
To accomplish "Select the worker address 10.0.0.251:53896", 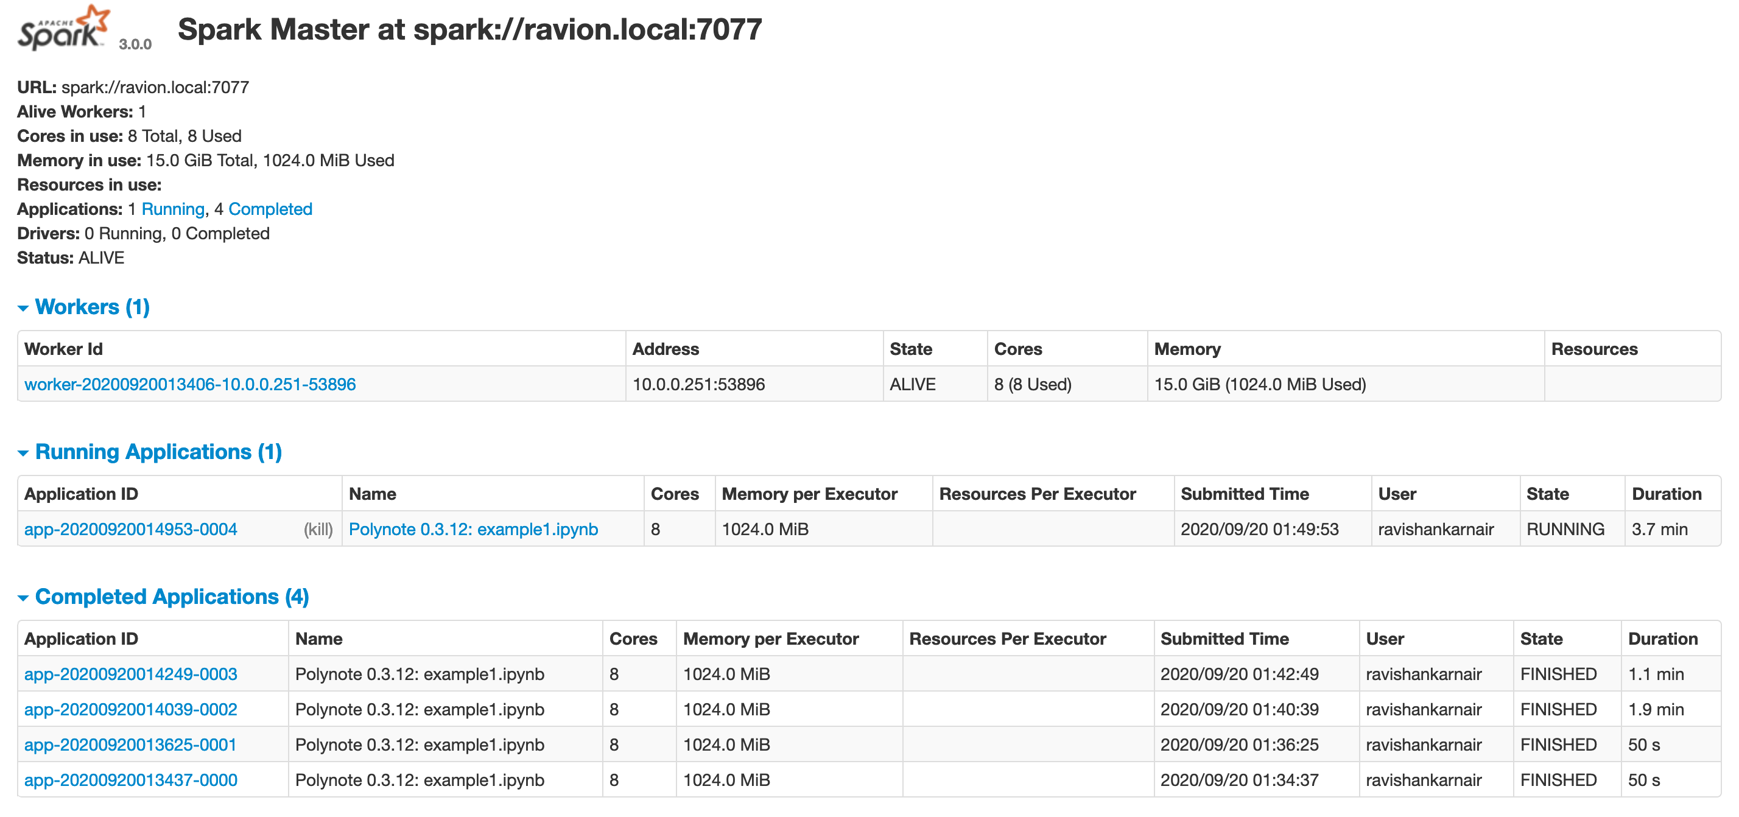I will [699, 384].
